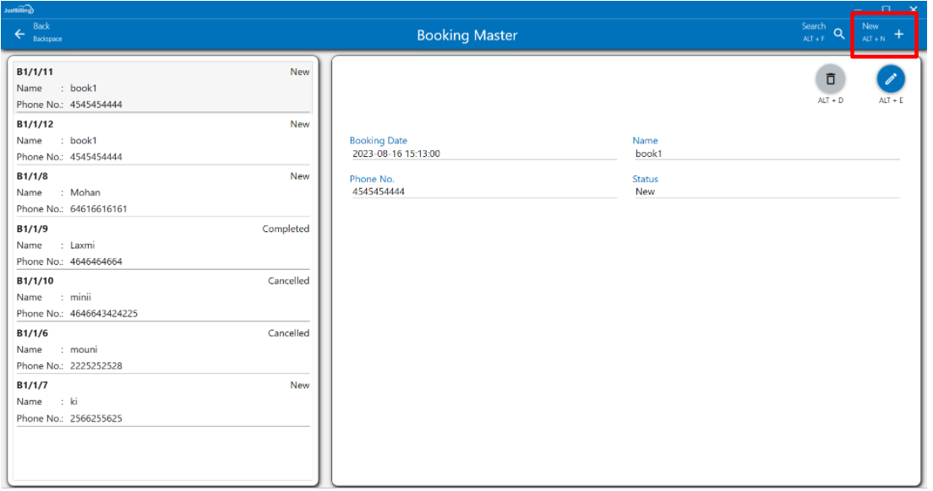Select mouni's cancelled booking B1/1/6
The width and height of the screenshot is (933, 491).
163,349
